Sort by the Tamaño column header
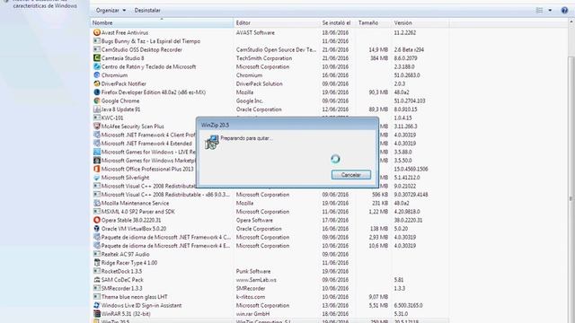The image size is (575, 323). pos(374,22)
